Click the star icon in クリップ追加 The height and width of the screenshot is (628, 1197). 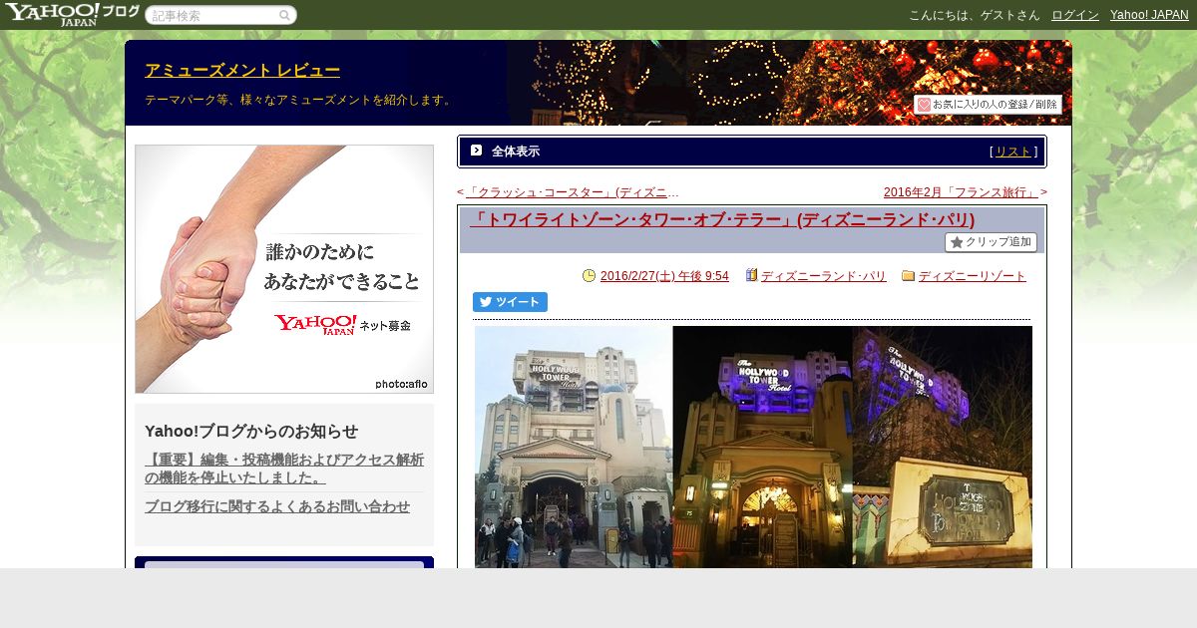(957, 242)
